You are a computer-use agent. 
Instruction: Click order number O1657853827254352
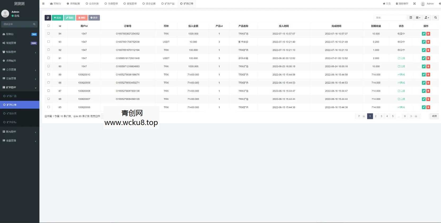pos(128,34)
